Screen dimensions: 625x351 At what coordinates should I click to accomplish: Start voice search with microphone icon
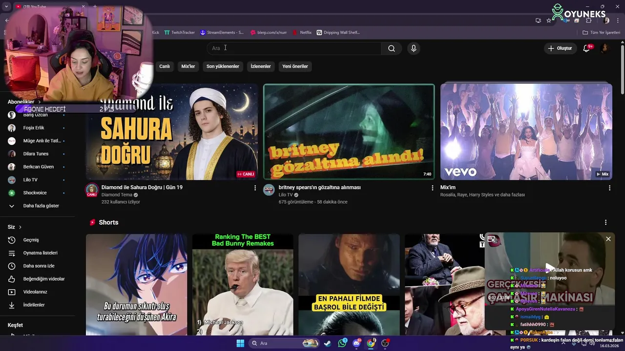pyautogui.click(x=414, y=48)
